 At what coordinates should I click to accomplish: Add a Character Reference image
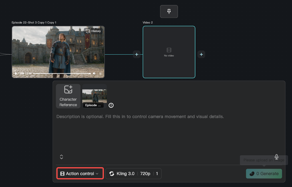tap(68, 96)
